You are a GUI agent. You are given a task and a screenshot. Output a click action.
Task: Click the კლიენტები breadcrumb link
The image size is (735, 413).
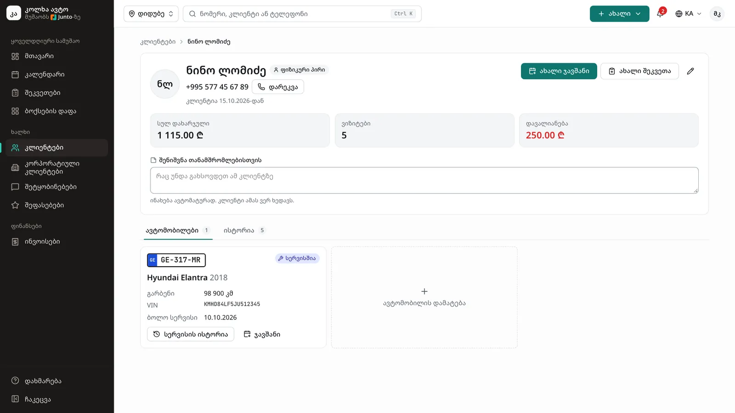pos(158,42)
